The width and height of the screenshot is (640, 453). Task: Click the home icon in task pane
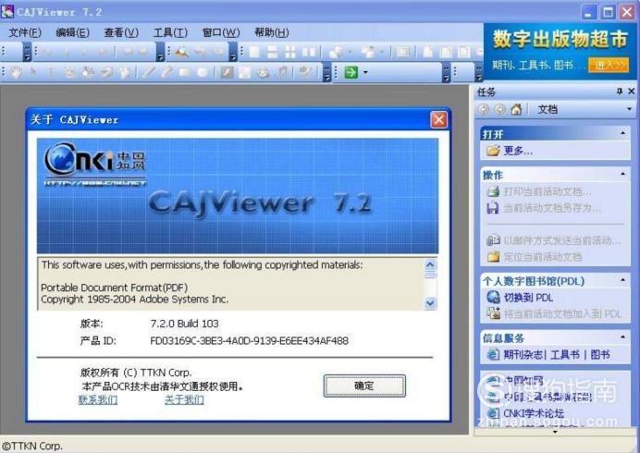pyautogui.click(x=516, y=109)
